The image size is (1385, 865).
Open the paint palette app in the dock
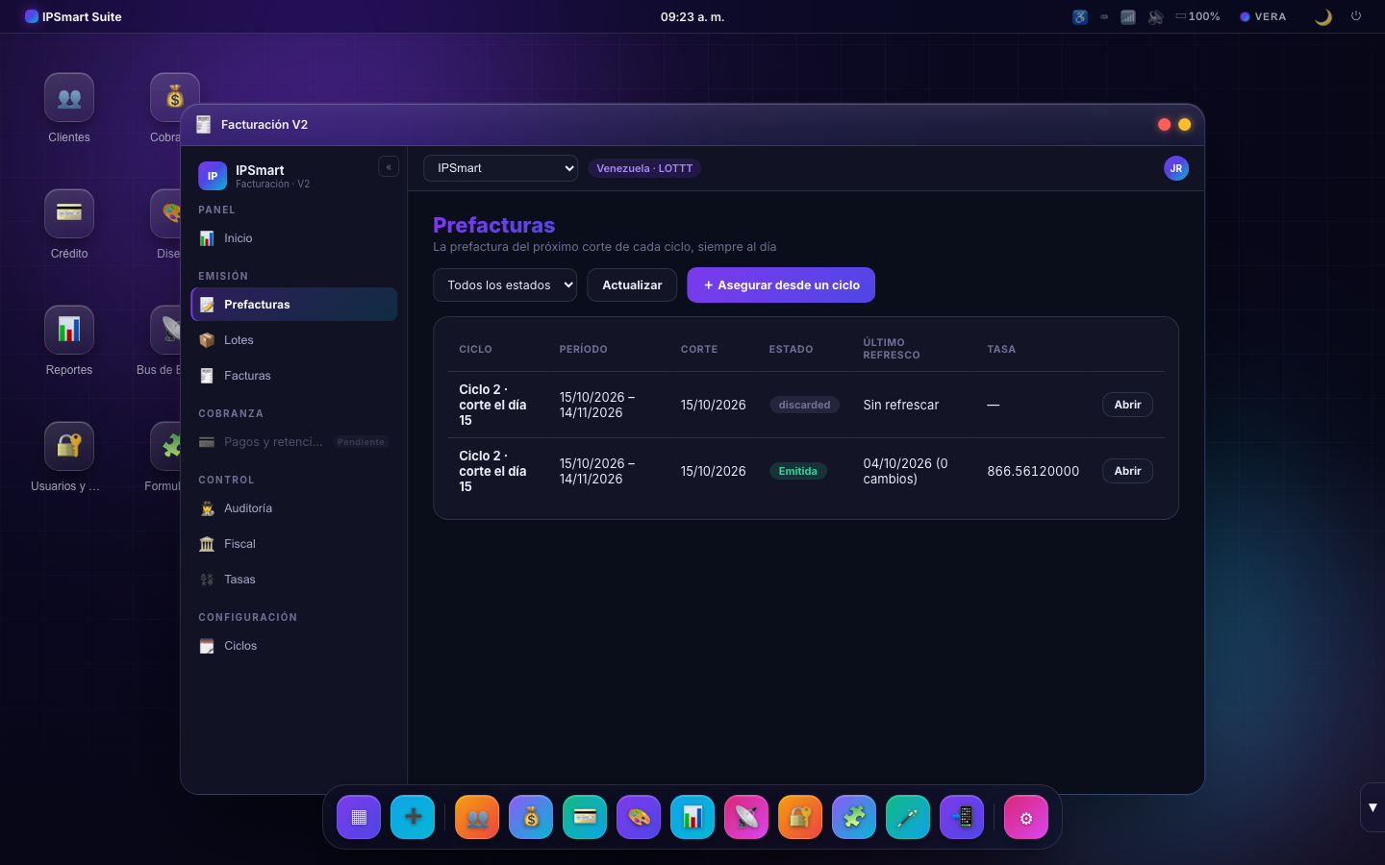tap(639, 817)
